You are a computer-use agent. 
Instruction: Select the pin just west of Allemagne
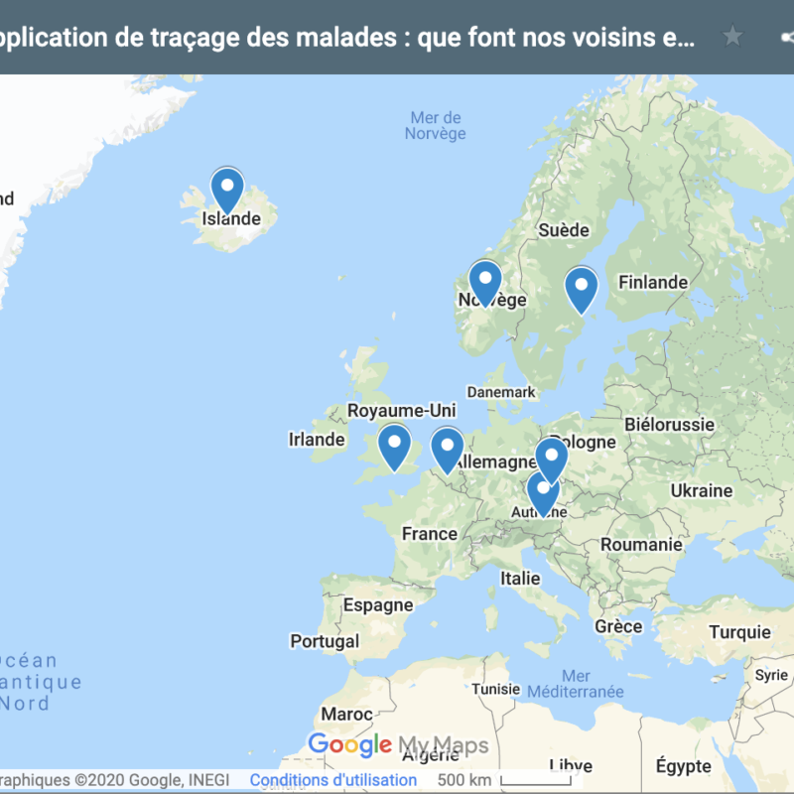(447, 448)
